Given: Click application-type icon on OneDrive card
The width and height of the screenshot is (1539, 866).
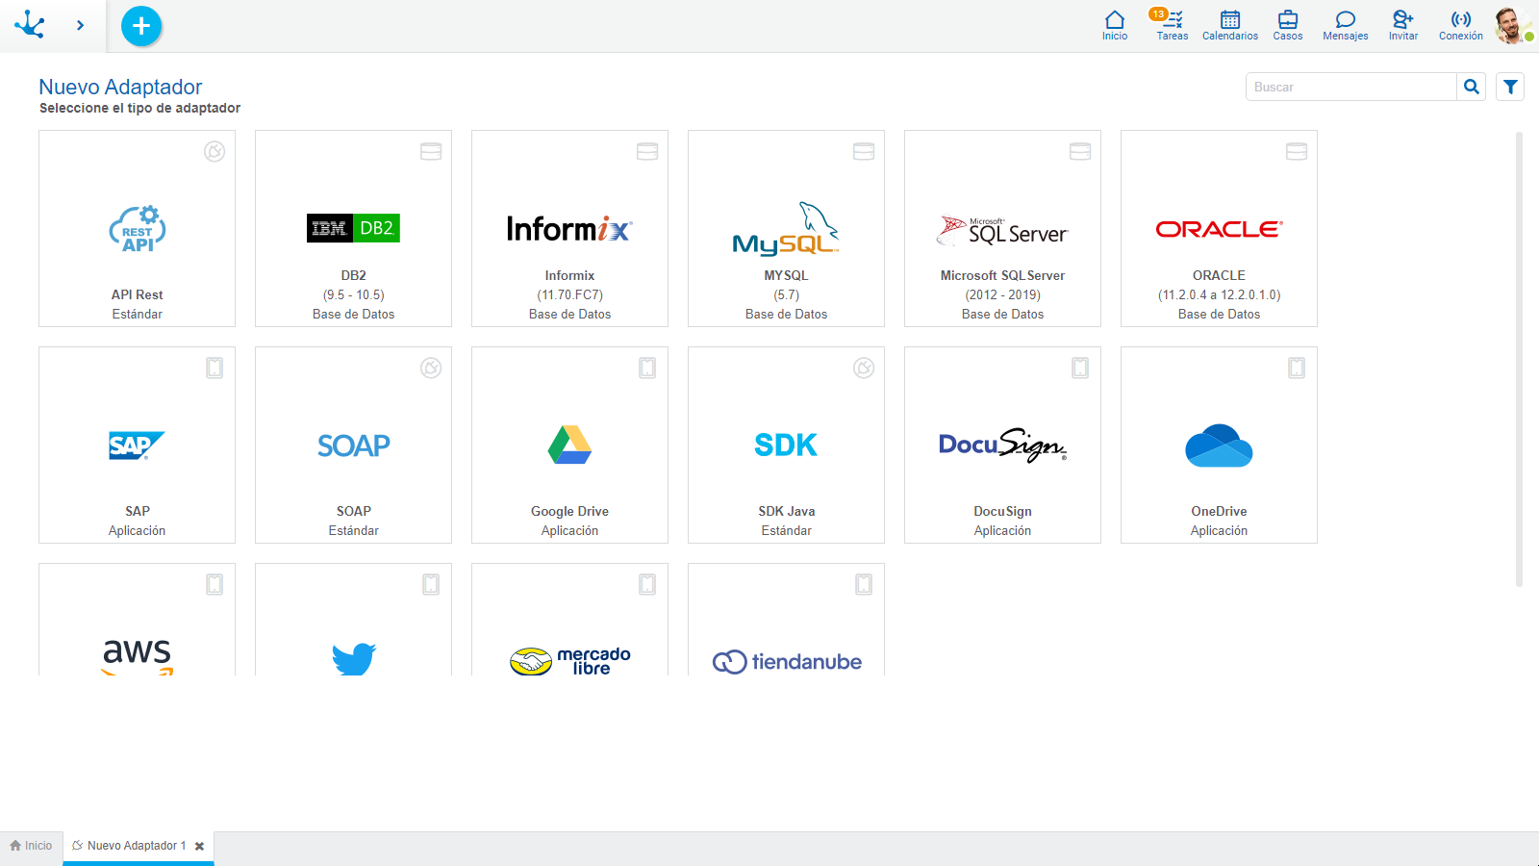Looking at the screenshot, I should [1297, 368].
